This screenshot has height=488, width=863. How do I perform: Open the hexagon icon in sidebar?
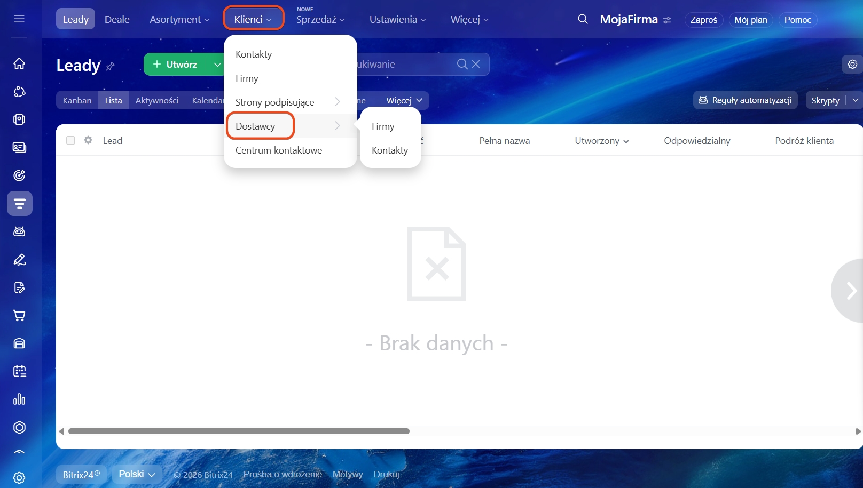click(19, 427)
